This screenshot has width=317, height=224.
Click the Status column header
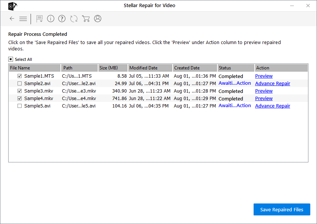click(x=236, y=68)
